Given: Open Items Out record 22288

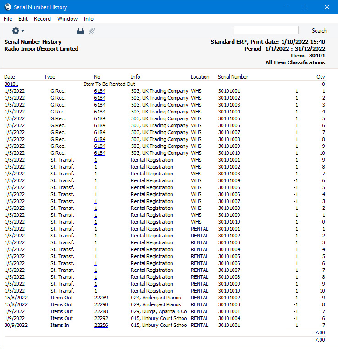Looking at the screenshot, I should pos(101,311).
